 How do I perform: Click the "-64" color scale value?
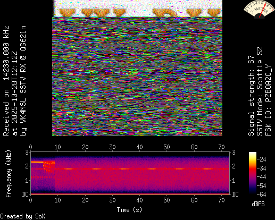(262, 194)
